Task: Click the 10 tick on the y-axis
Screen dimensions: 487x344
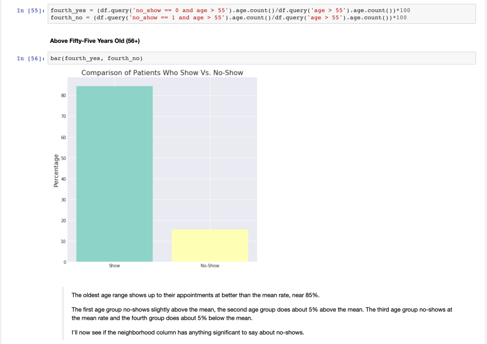Action: 63,241
